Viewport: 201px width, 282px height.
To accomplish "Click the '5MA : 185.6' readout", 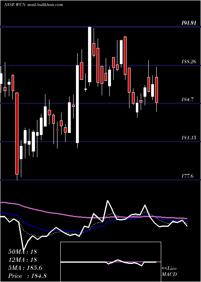I will click(x=25, y=268).
